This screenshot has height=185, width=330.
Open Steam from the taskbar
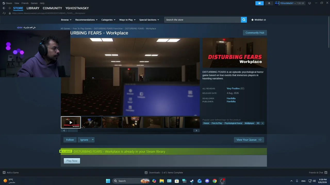192,181
